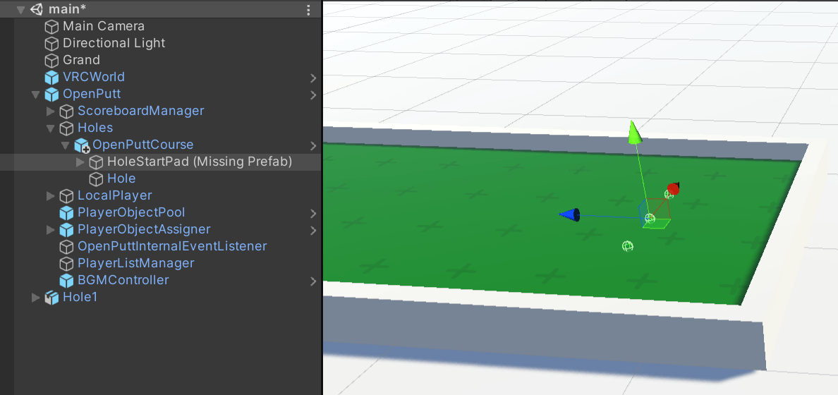Select the Hole child object
Image resolution: width=838 pixels, height=395 pixels.
[x=121, y=178]
